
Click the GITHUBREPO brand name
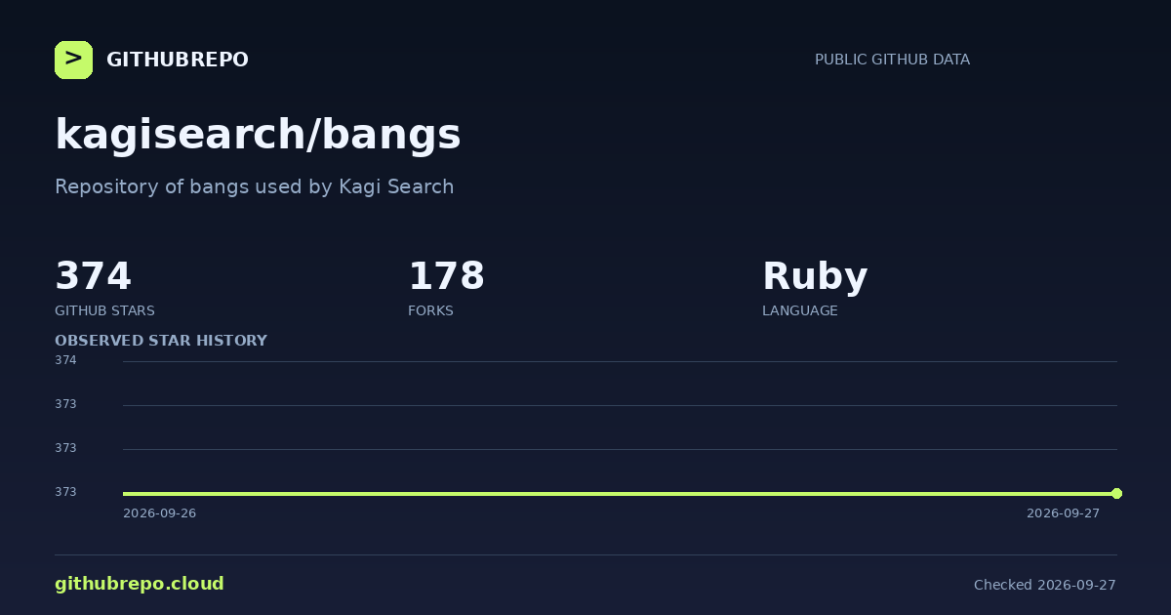[178, 60]
